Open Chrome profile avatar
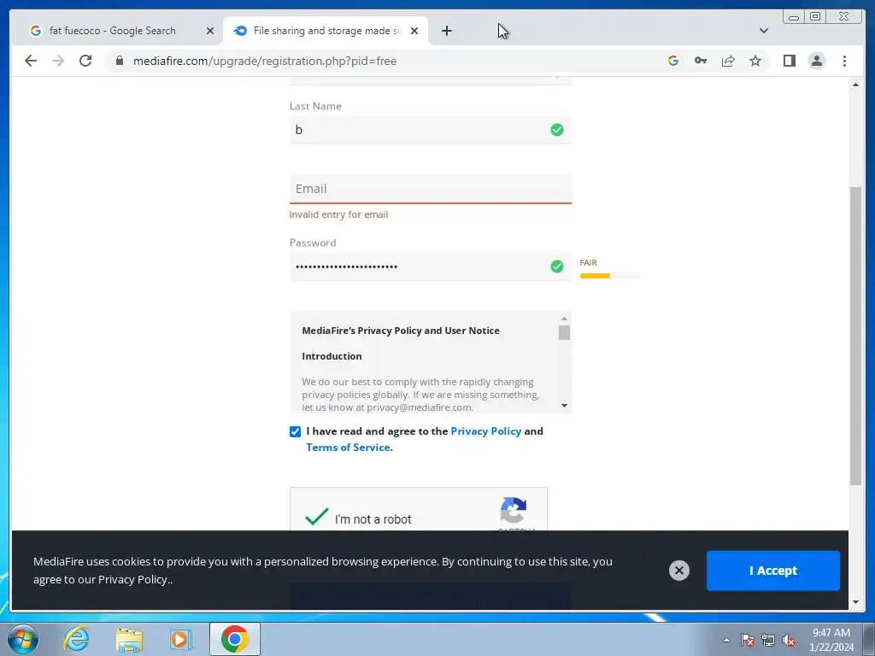 (x=816, y=61)
